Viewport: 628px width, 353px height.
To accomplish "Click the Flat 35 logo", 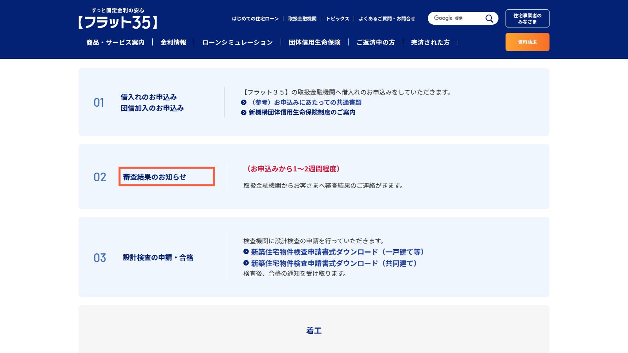I will click(118, 18).
